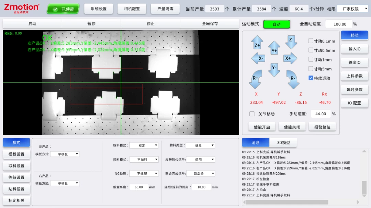Enable 寸动0.1mm step jog
Image resolution: width=371 pixels, height=208 pixels.
tap(311, 41)
